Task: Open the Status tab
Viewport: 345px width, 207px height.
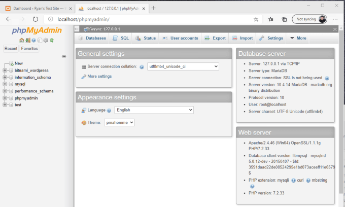Action: pyautogui.click(x=146, y=38)
